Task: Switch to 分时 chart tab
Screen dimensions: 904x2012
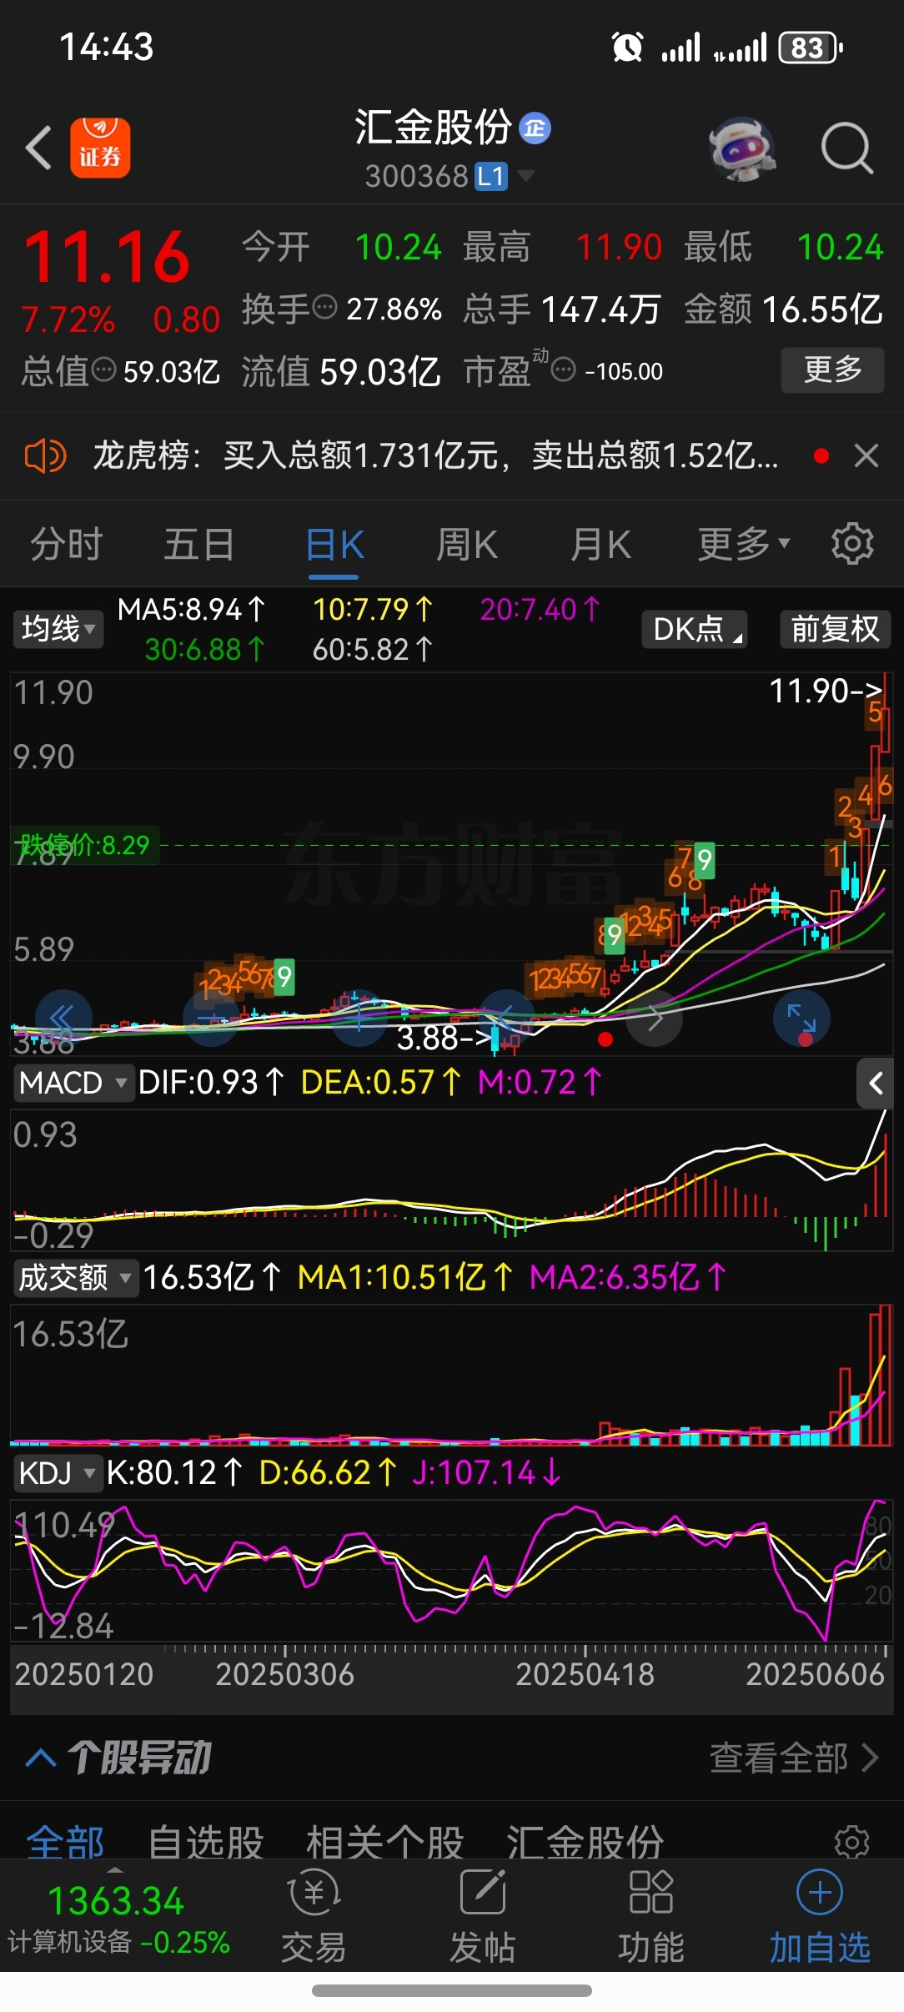Action: (67, 545)
